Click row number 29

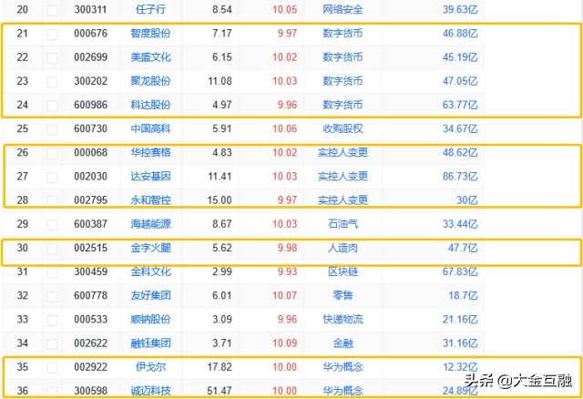[22, 223]
